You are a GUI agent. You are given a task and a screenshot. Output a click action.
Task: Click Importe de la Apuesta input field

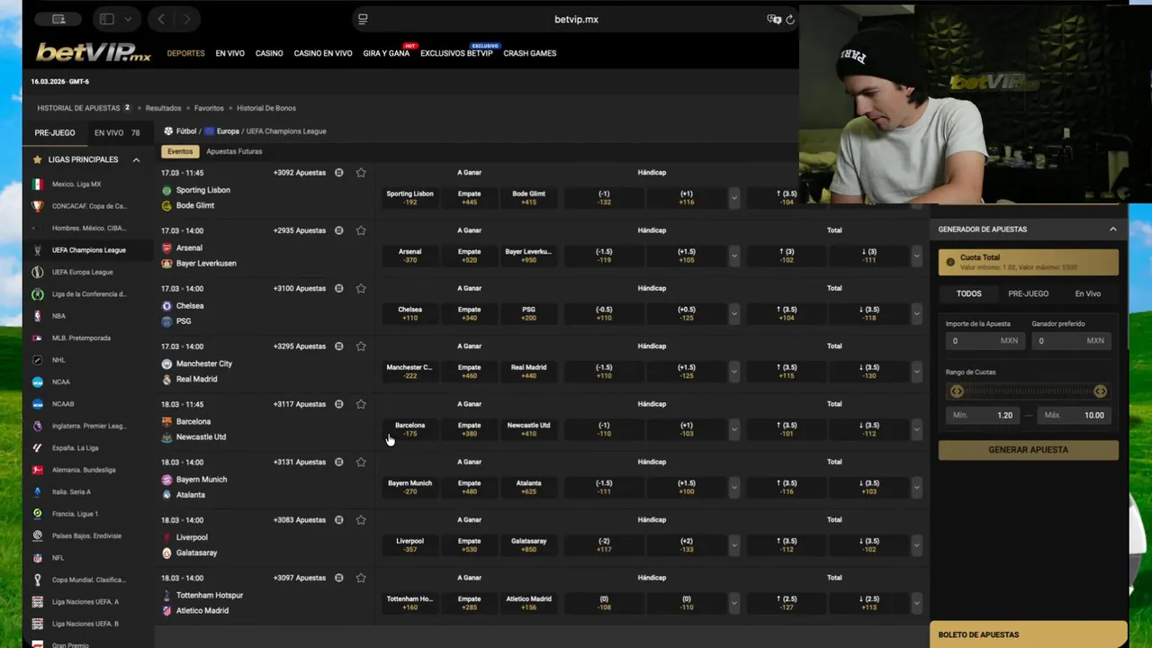pos(984,341)
